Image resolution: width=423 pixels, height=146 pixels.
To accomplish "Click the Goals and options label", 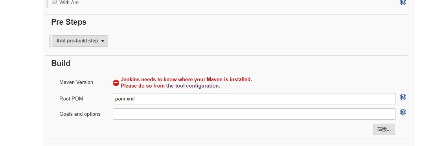I will 80,114.
